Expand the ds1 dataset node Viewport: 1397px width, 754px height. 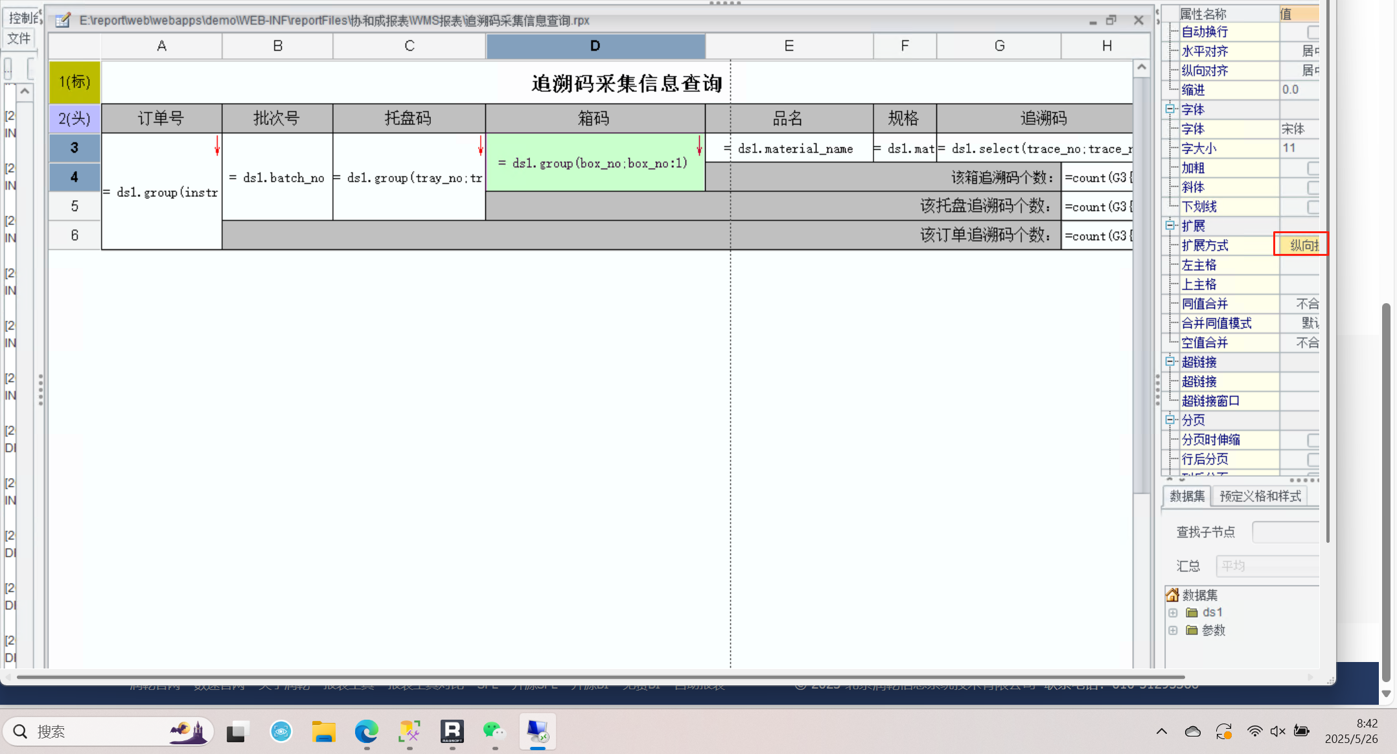(1173, 613)
